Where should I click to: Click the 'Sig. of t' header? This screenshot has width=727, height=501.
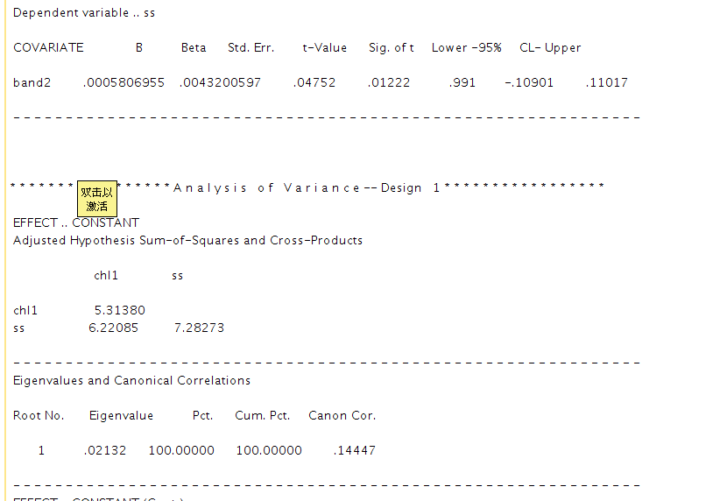tap(392, 47)
